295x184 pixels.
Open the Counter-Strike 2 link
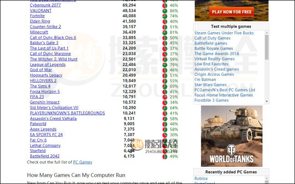[x=46, y=27]
